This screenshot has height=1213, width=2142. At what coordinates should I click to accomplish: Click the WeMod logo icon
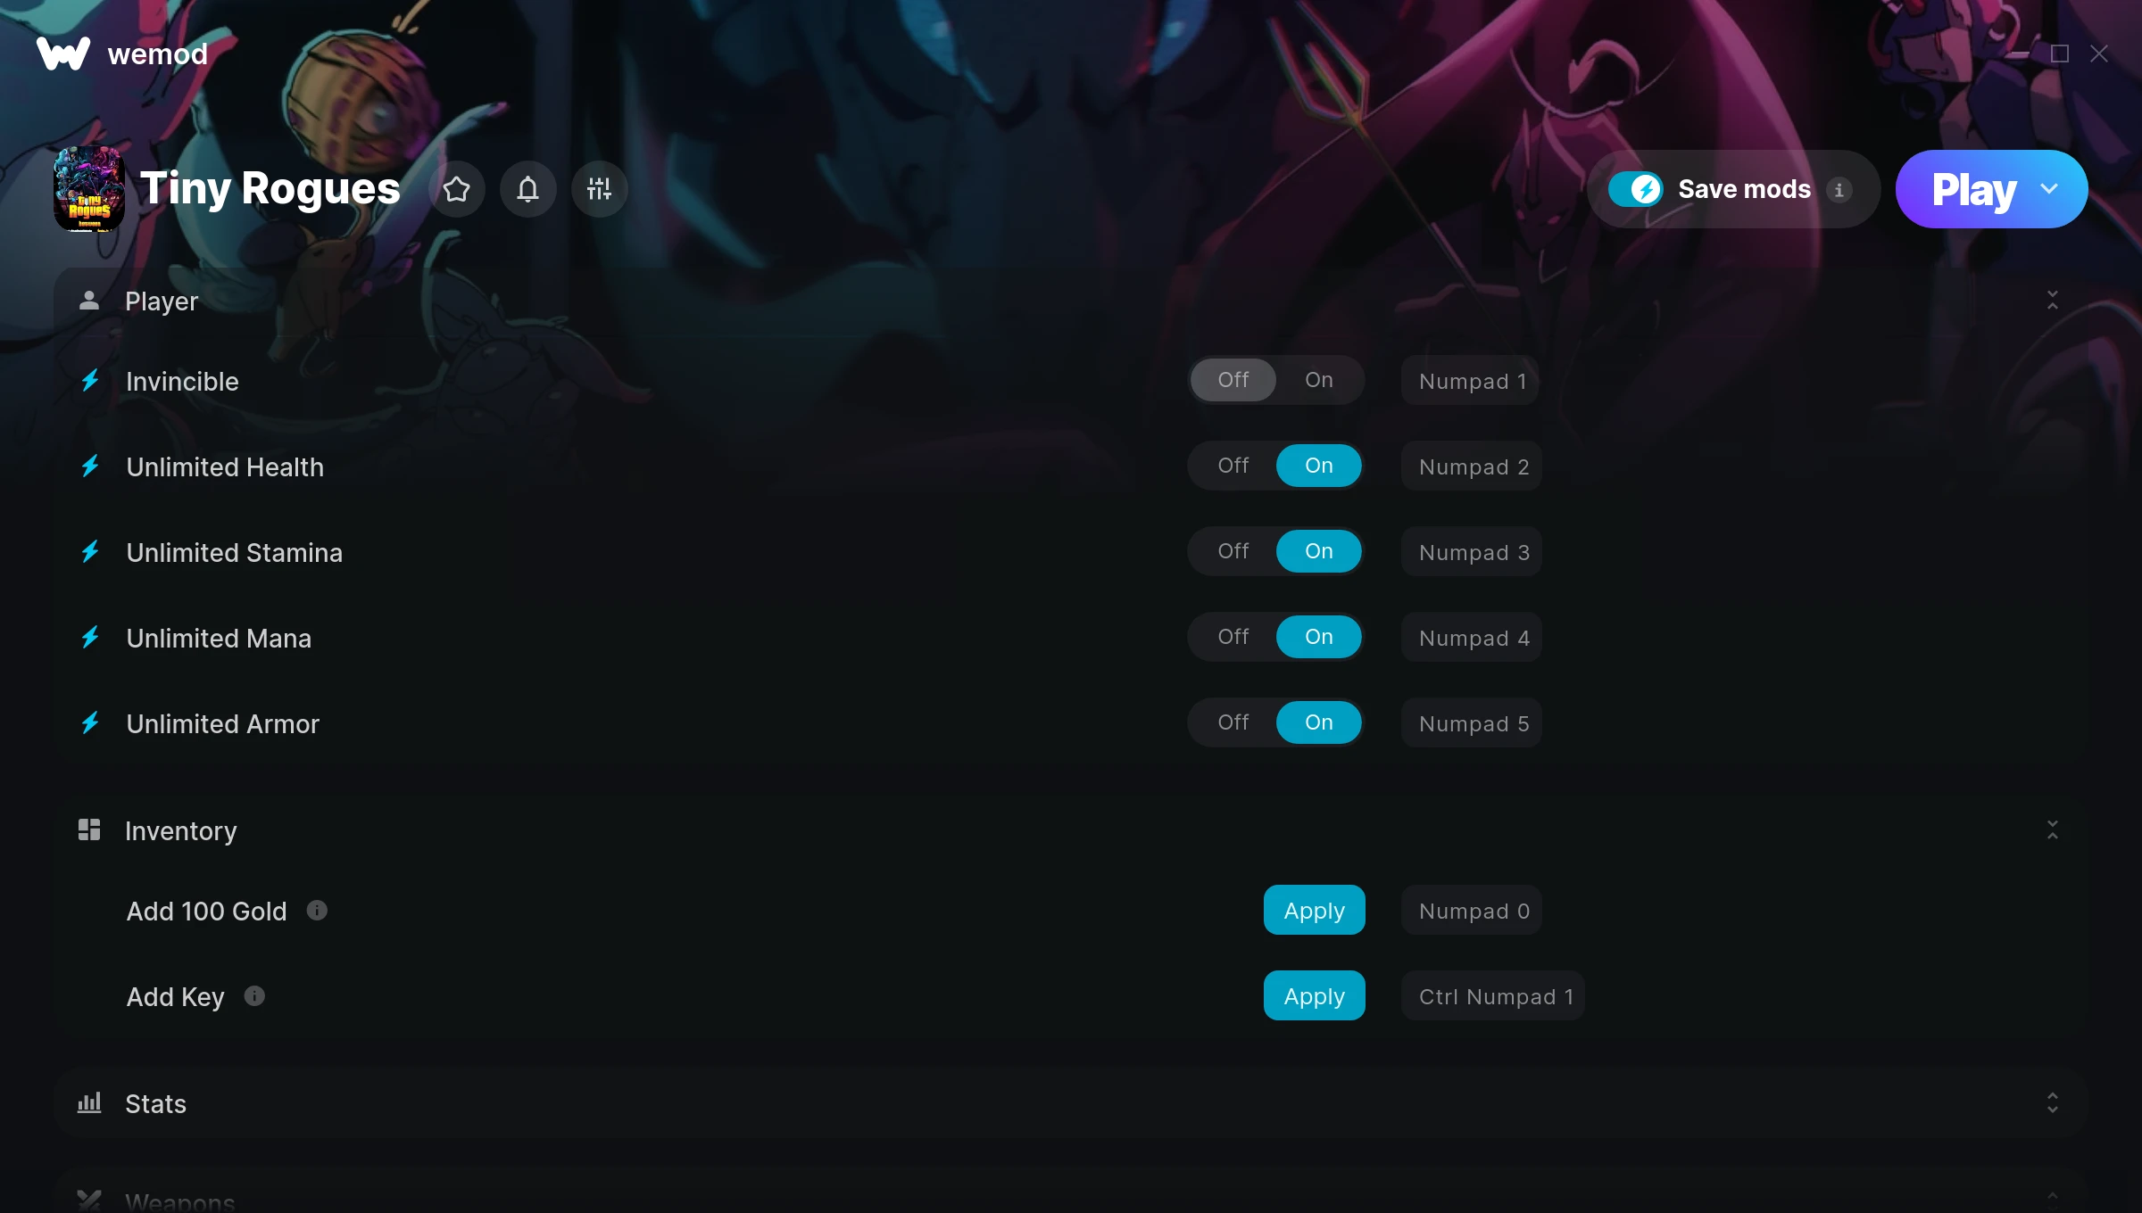63,54
